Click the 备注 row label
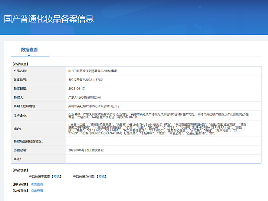 [x=17, y=159]
